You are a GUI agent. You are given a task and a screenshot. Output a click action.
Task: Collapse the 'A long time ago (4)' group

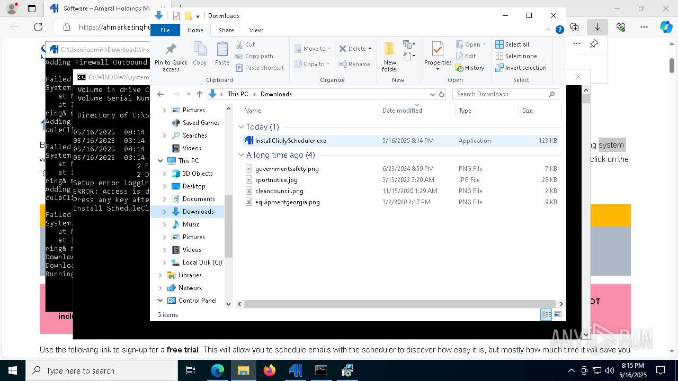point(241,155)
